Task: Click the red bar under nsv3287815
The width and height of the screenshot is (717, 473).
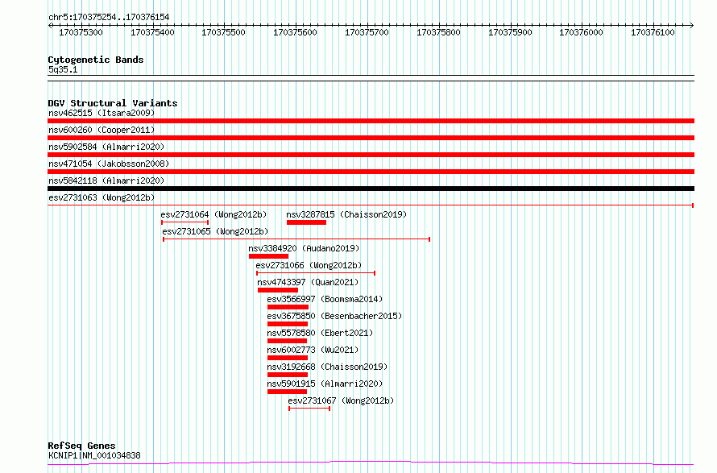Action: (306, 222)
